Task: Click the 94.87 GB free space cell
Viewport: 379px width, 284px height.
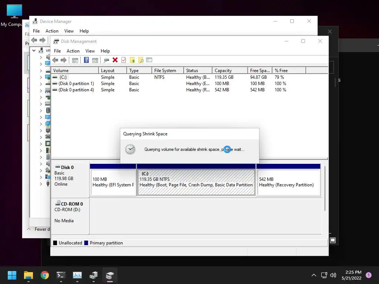Action: [258, 77]
